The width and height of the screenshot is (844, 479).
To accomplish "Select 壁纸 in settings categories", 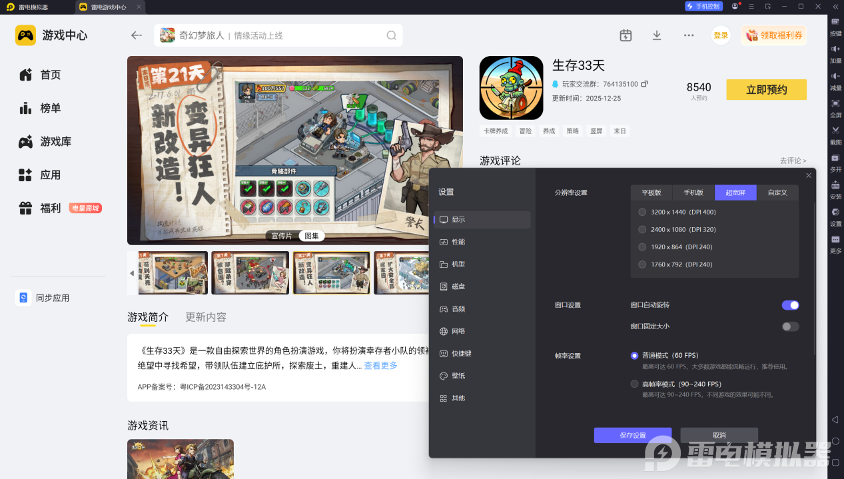I will click(x=482, y=376).
